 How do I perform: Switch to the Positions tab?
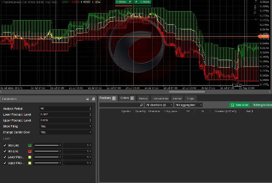click(107, 98)
